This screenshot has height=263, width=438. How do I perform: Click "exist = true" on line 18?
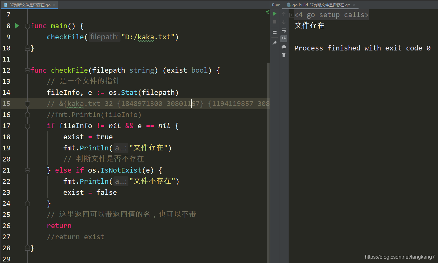88,137
